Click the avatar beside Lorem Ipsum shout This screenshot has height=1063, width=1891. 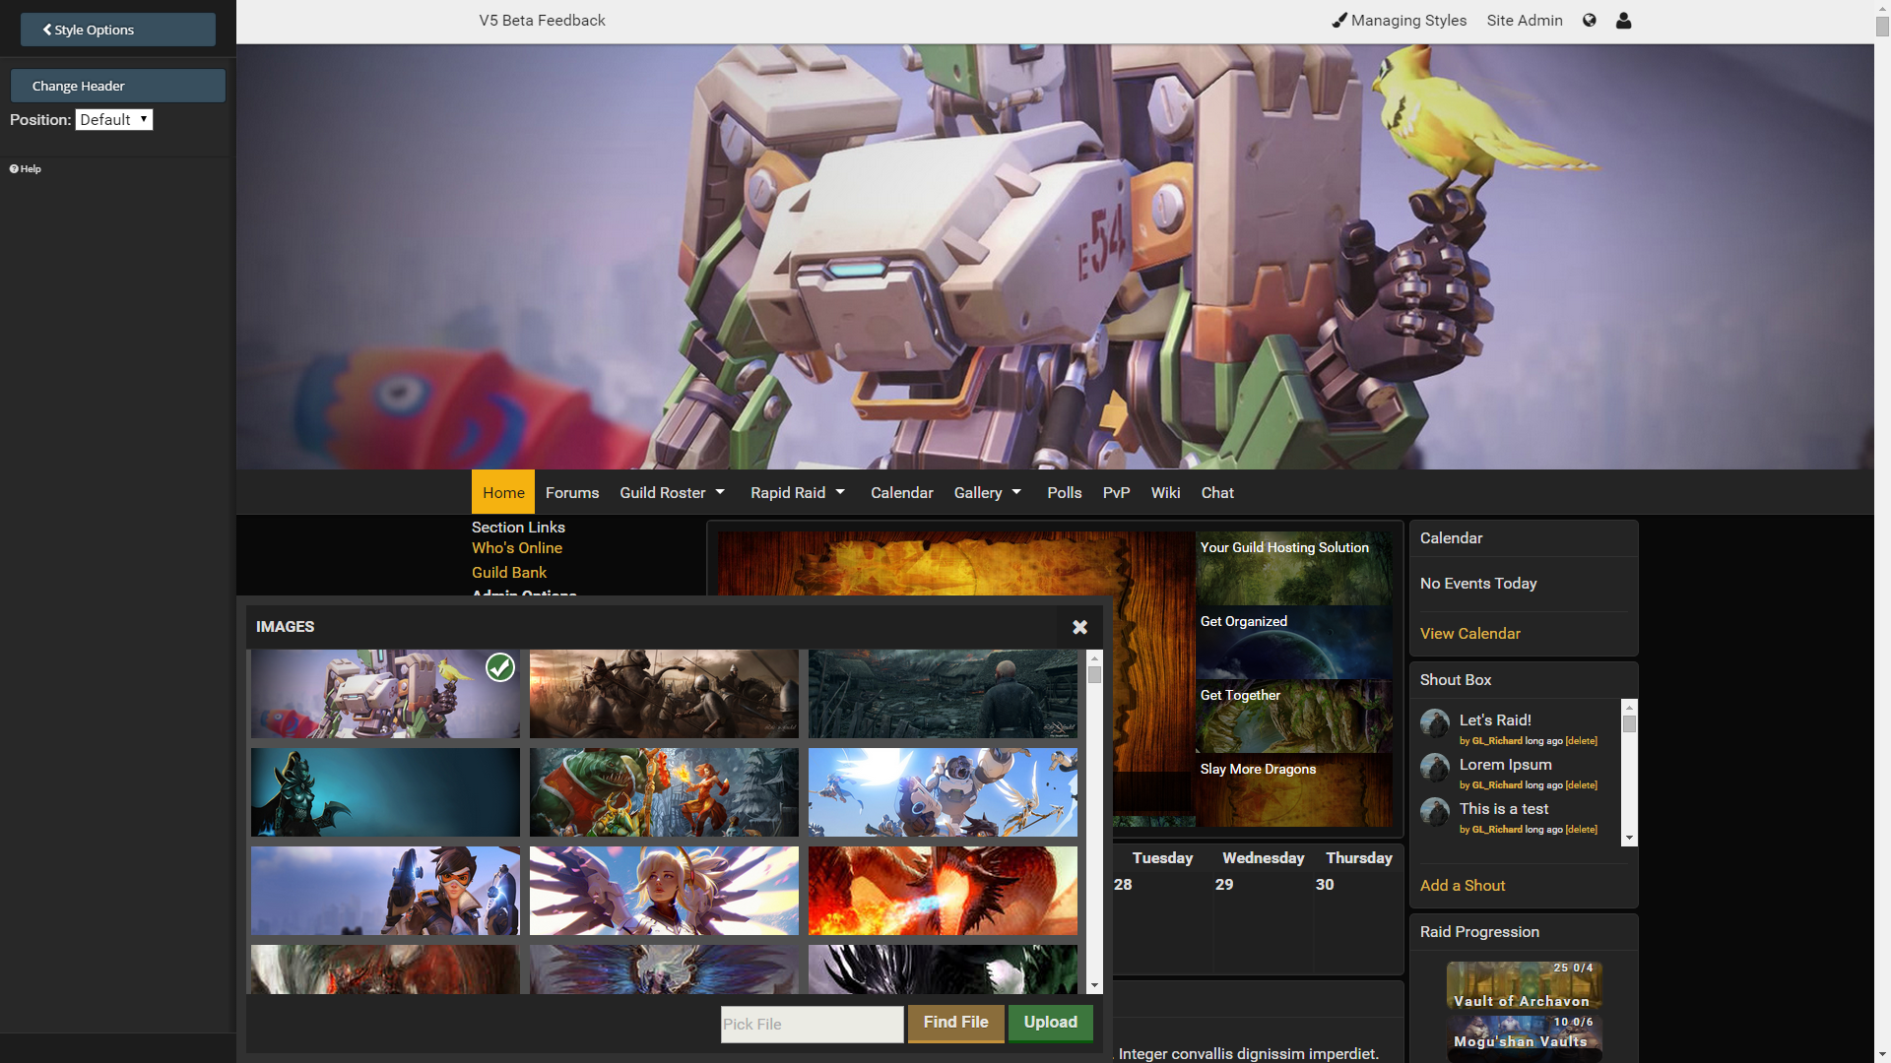pyautogui.click(x=1435, y=769)
